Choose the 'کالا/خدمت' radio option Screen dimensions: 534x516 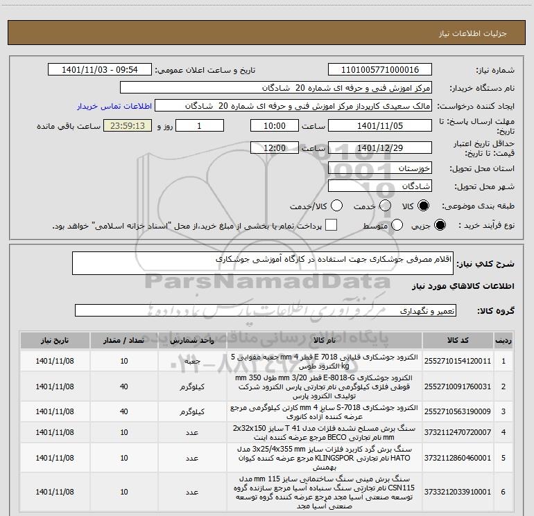[337, 206]
